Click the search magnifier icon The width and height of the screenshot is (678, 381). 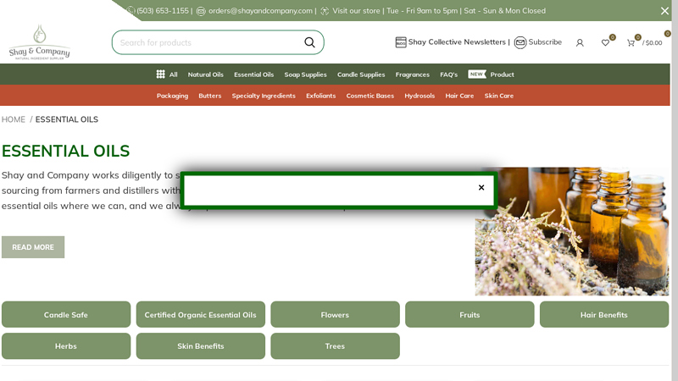click(x=309, y=42)
